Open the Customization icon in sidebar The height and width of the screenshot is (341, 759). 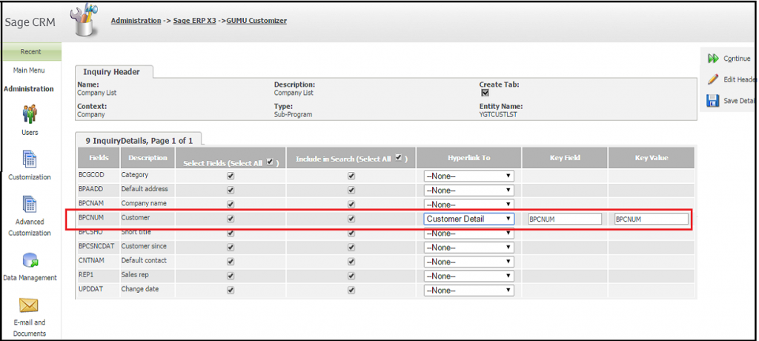(30, 159)
